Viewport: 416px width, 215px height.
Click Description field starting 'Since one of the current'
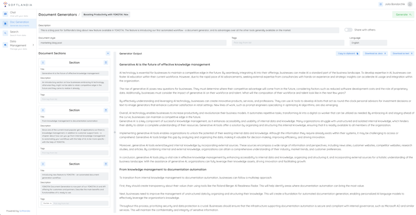tap(74, 136)
